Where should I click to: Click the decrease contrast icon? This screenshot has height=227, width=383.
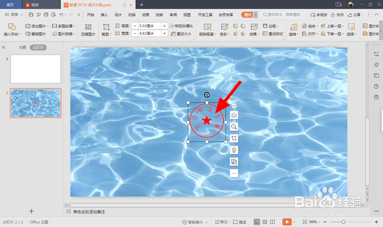click(243, 26)
